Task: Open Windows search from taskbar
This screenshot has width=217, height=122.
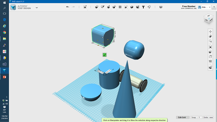Action: point(4,8)
